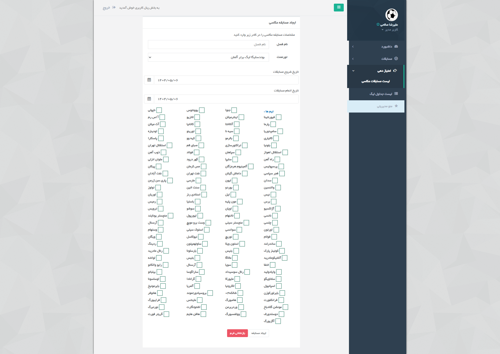Click the soccer ball profile avatar

pos(391,15)
